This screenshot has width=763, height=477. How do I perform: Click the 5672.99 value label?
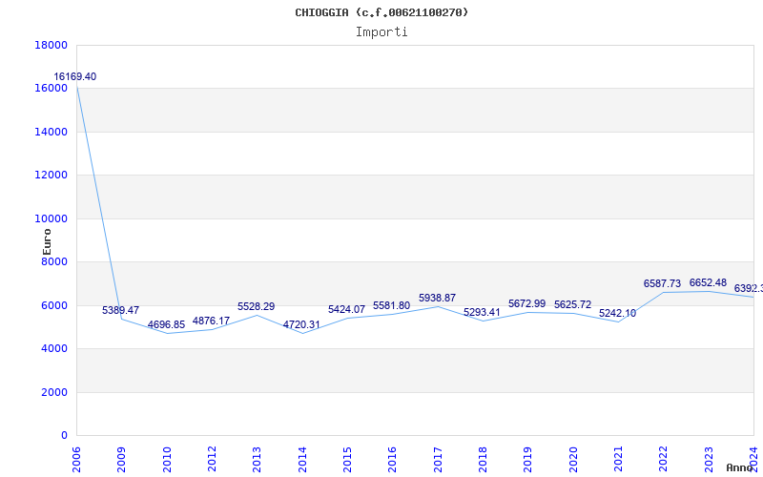pos(527,303)
